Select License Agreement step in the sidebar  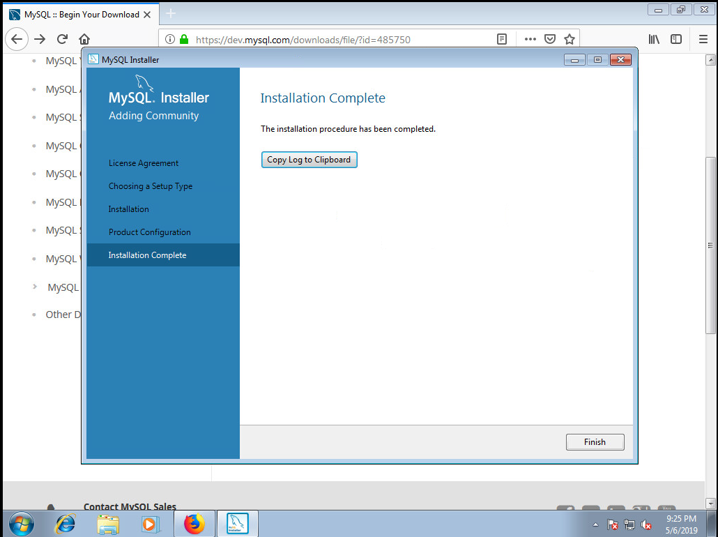coord(144,163)
